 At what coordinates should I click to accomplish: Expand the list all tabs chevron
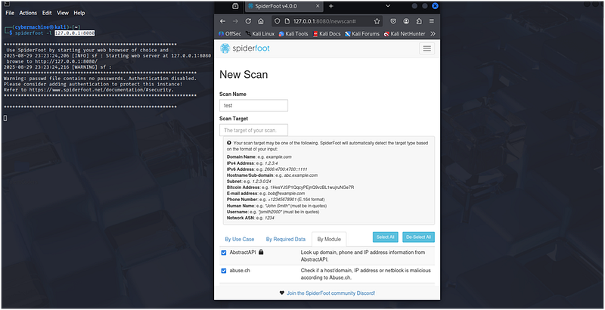click(x=388, y=6)
